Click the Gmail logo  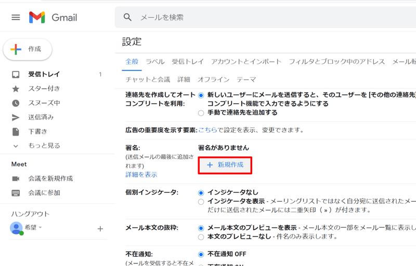pyautogui.click(x=53, y=18)
